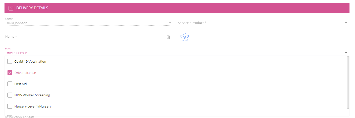Viewport: 355px width, 118px height.
Task: Uncheck the Driver License checkbox
Action: click(x=10, y=73)
